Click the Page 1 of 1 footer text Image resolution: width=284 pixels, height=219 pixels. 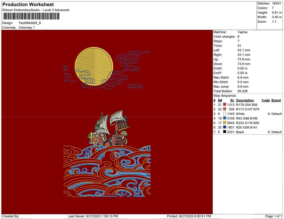(x=273, y=216)
